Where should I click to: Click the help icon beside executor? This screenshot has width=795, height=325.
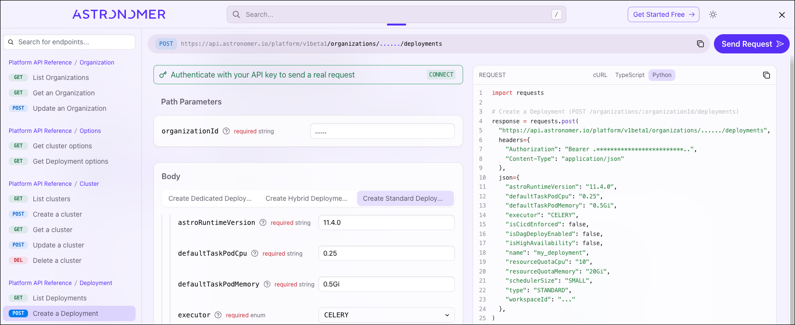[218, 315]
